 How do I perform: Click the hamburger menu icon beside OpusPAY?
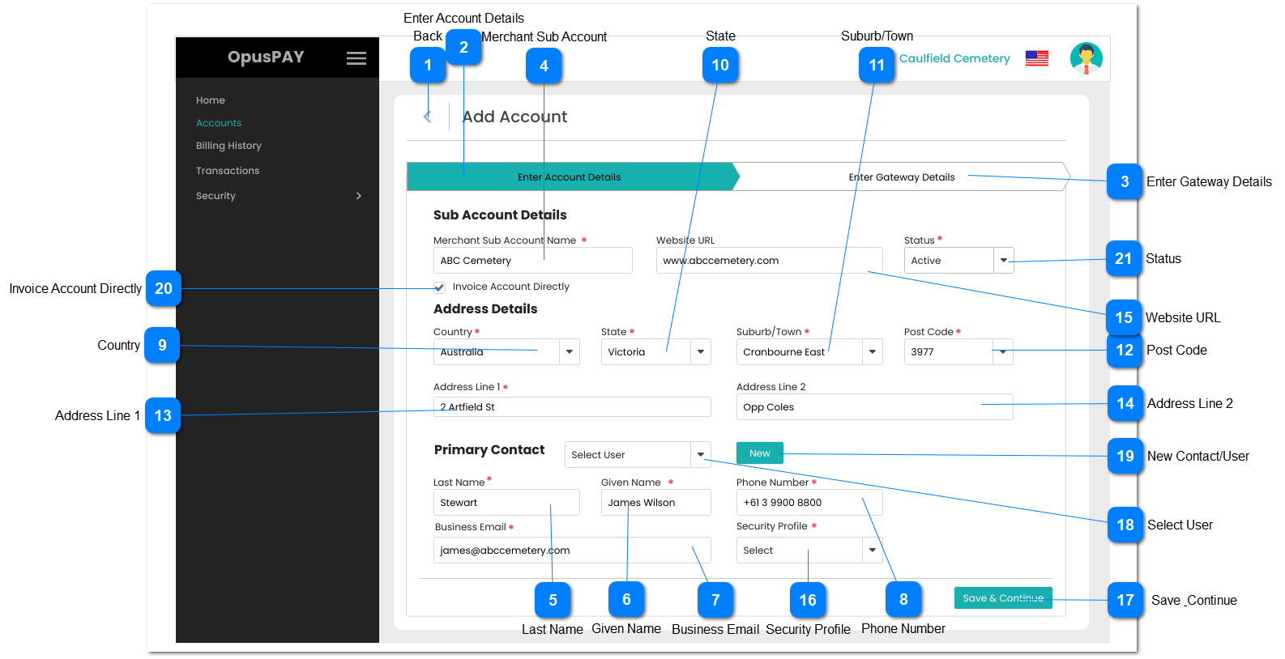pos(356,58)
